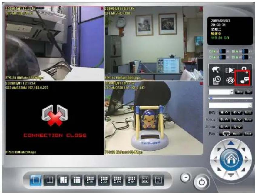The width and height of the screenshot is (255, 193).
Task: Toggle the lower-right DI/DO switch
Action: pos(245,57)
